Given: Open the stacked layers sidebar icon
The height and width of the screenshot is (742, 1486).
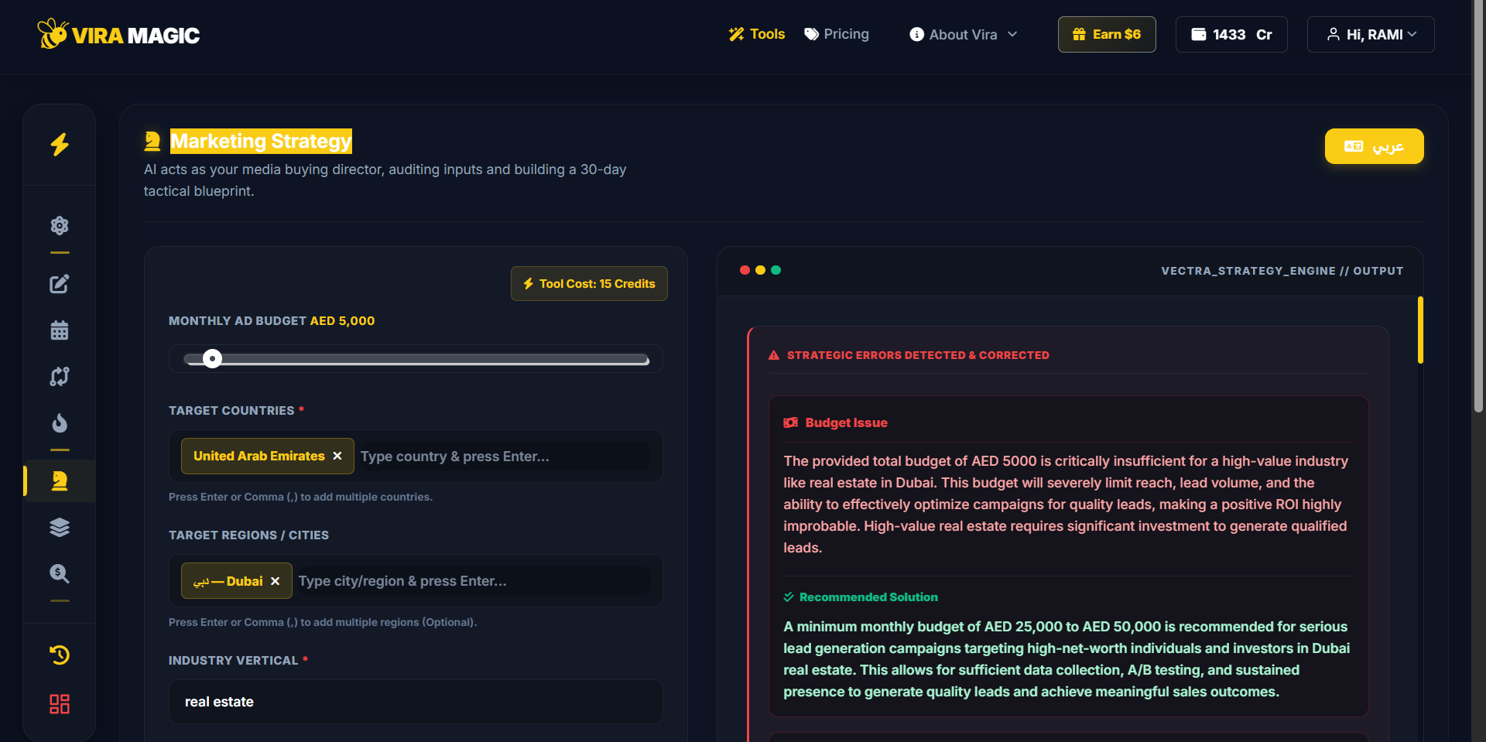Looking at the screenshot, I should [60, 528].
